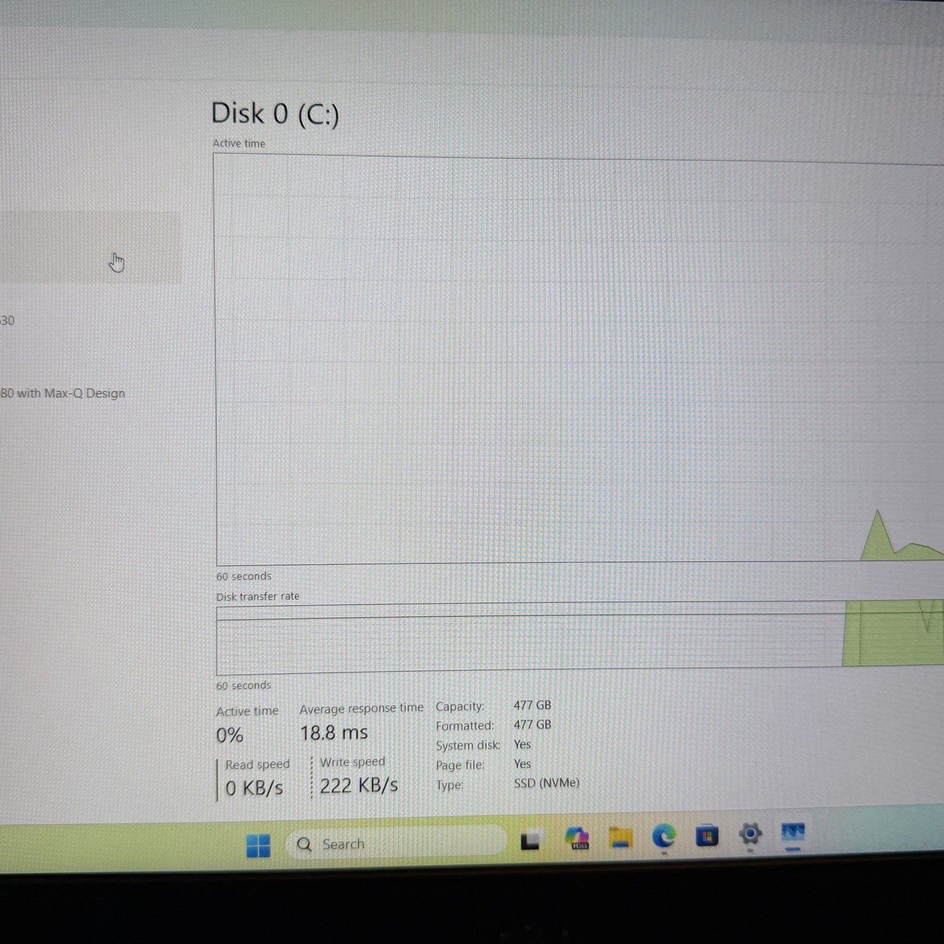The image size is (944, 944).
Task: Open Task View from the taskbar
Action: coord(530,840)
